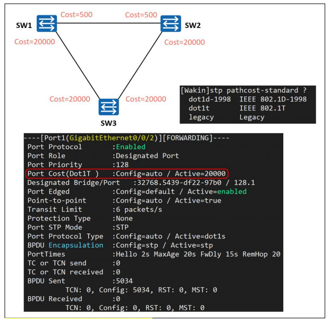
Task: Select the SW3 label
Action: (108, 123)
